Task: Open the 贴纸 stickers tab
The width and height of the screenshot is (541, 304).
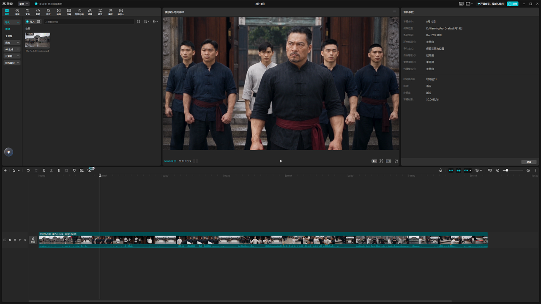Action: [38, 11]
